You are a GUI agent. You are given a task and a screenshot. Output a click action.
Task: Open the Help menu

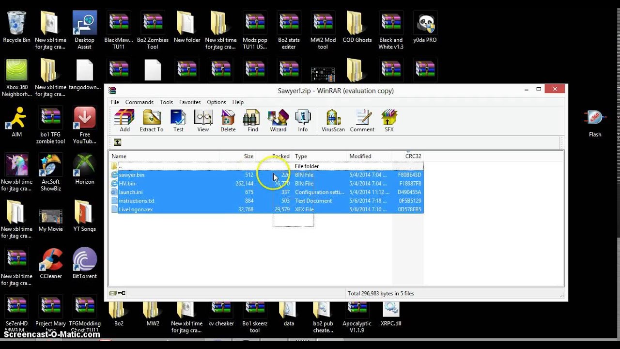click(238, 102)
